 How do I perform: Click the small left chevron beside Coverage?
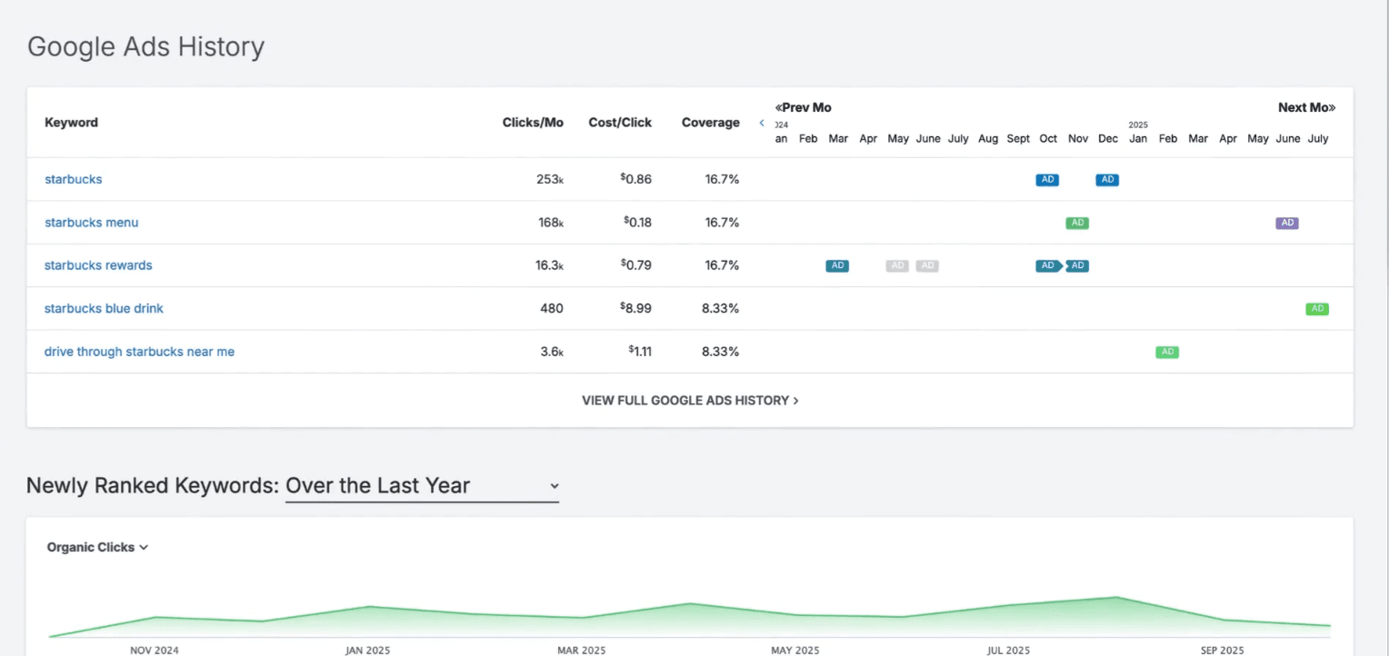(762, 123)
